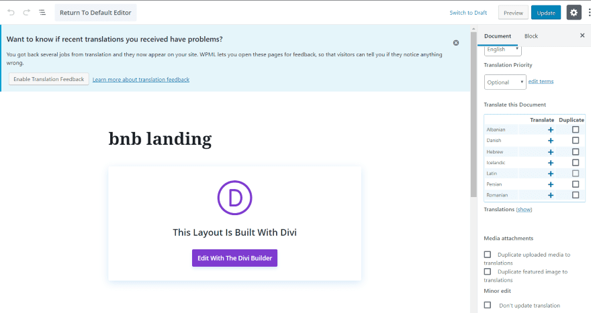The width and height of the screenshot is (591, 313).
Task: Open the Translation Priority Optional dropdown
Action: [x=505, y=82]
